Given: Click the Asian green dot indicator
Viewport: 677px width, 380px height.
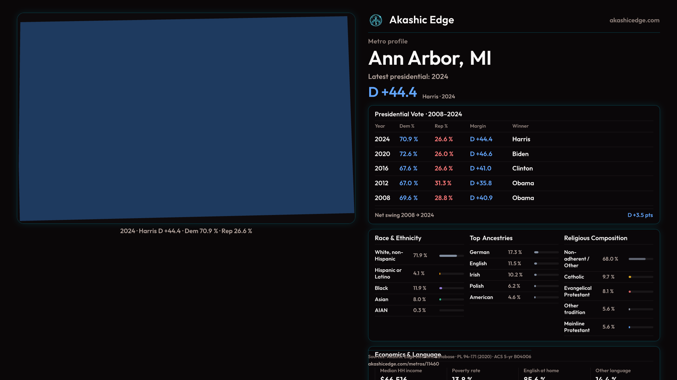Looking at the screenshot, I should coord(440,299).
